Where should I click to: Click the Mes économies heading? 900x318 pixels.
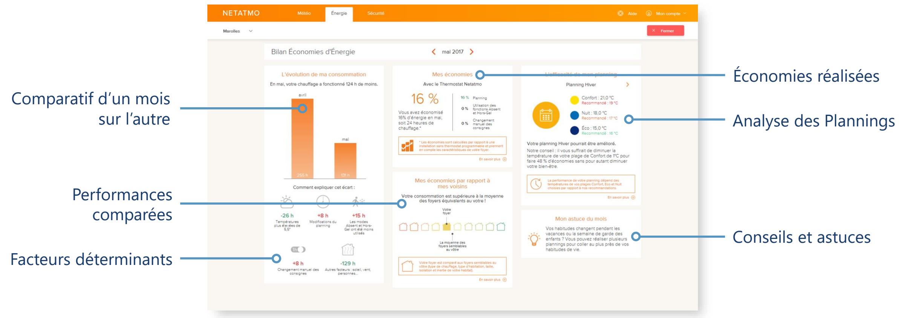(452, 75)
